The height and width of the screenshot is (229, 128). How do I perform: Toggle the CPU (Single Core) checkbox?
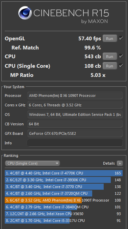(x=121, y=66)
